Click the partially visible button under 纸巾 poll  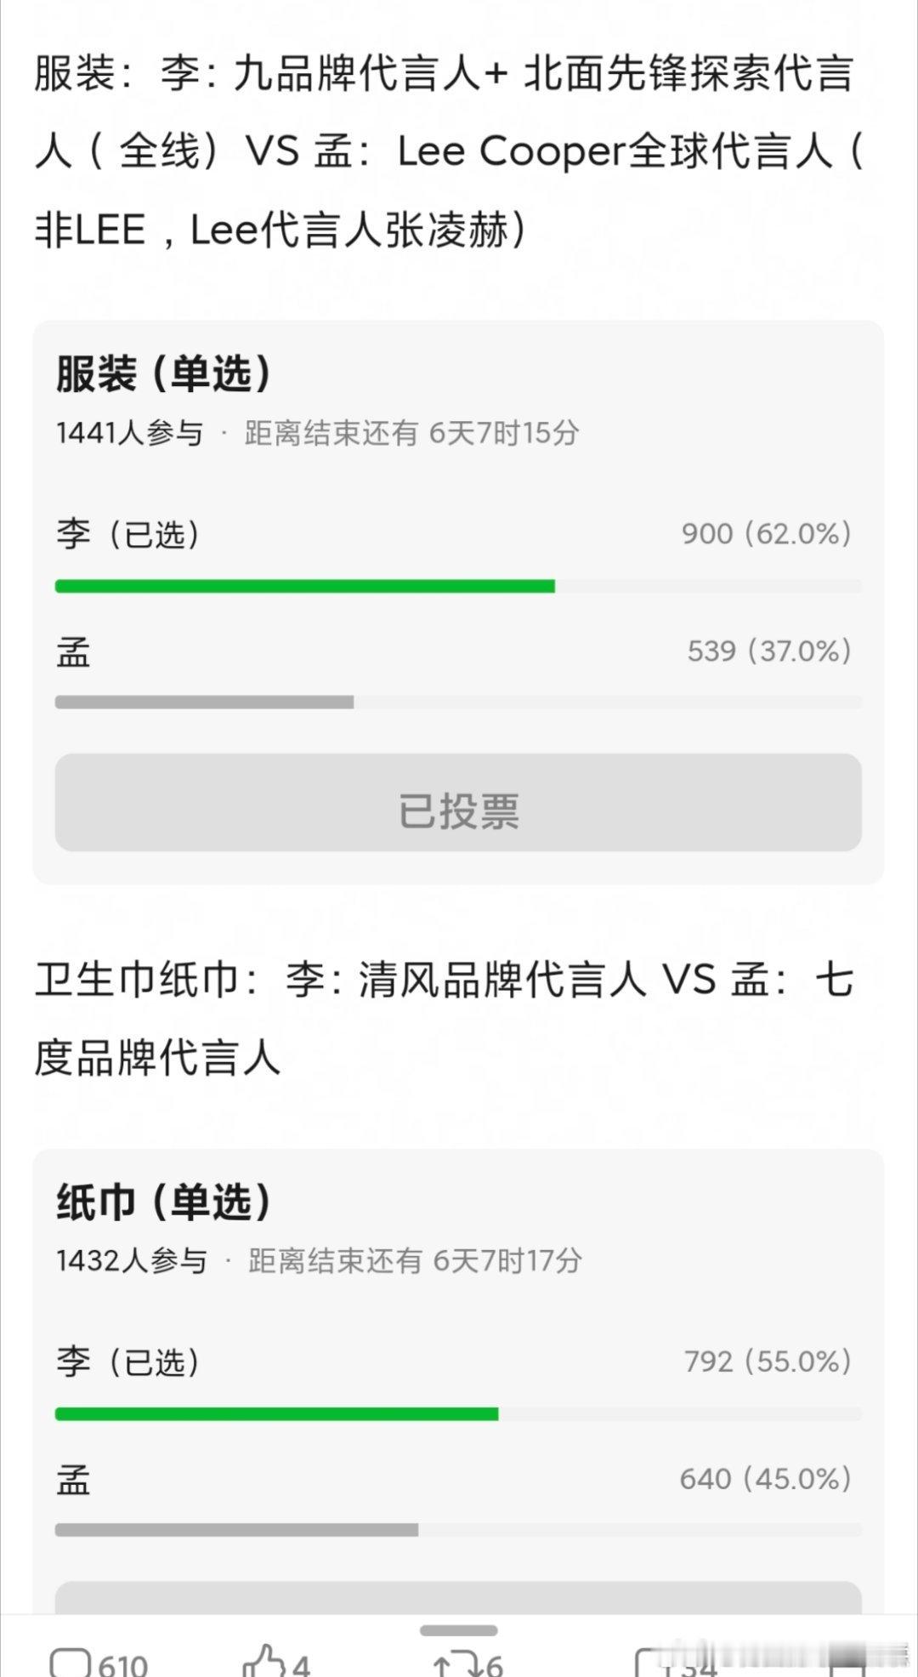click(458, 1597)
